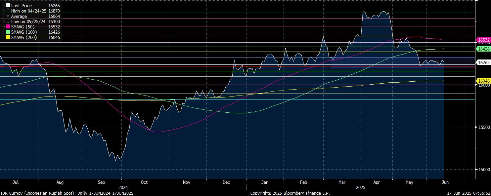The width and height of the screenshot is (491, 196).
Task: Click the Average diamond icon in legend
Action: click(x=8, y=16)
